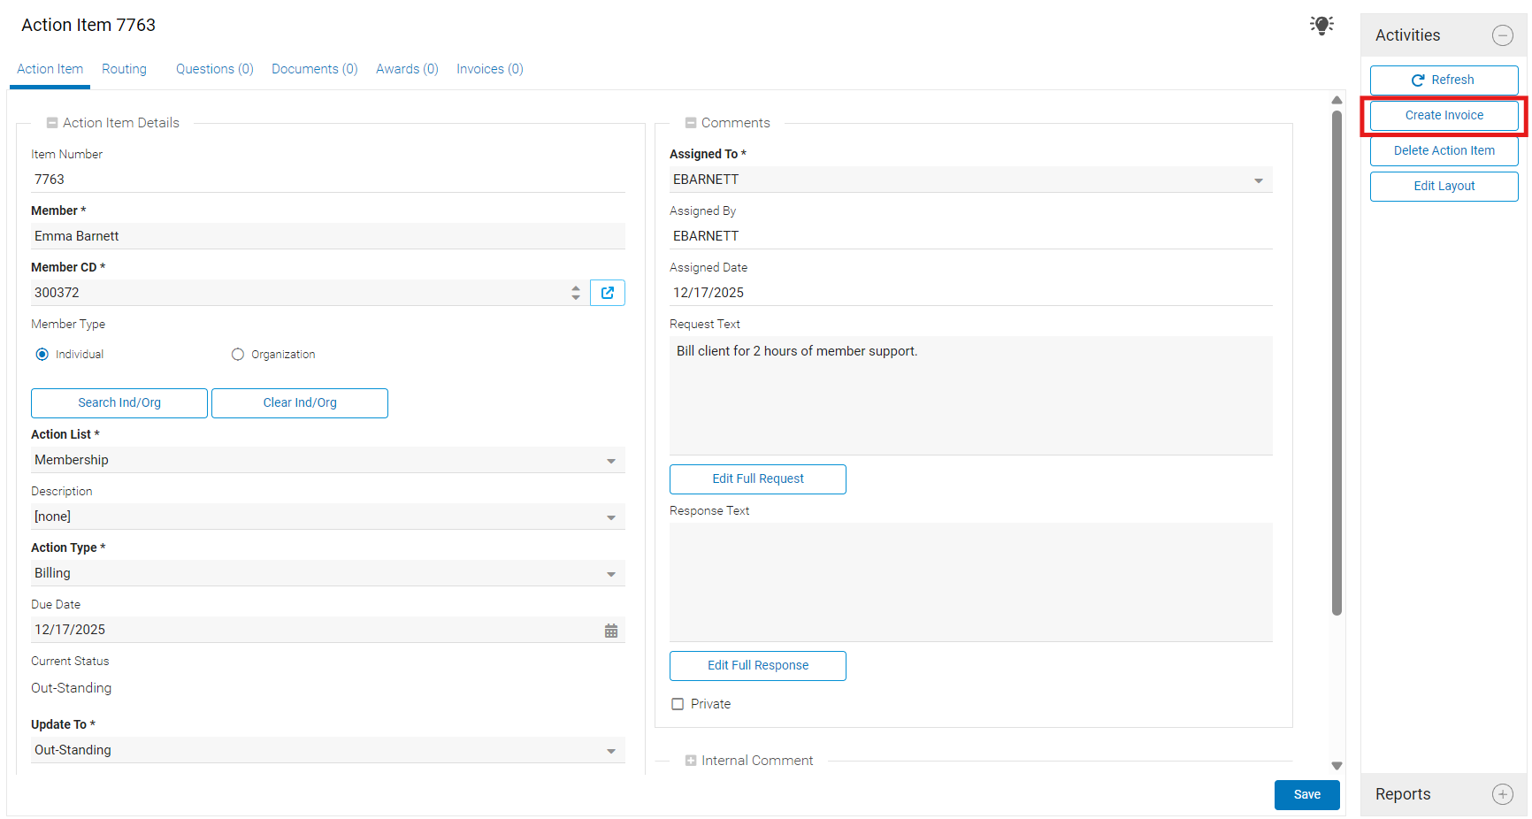Save the action item

tap(1306, 795)
